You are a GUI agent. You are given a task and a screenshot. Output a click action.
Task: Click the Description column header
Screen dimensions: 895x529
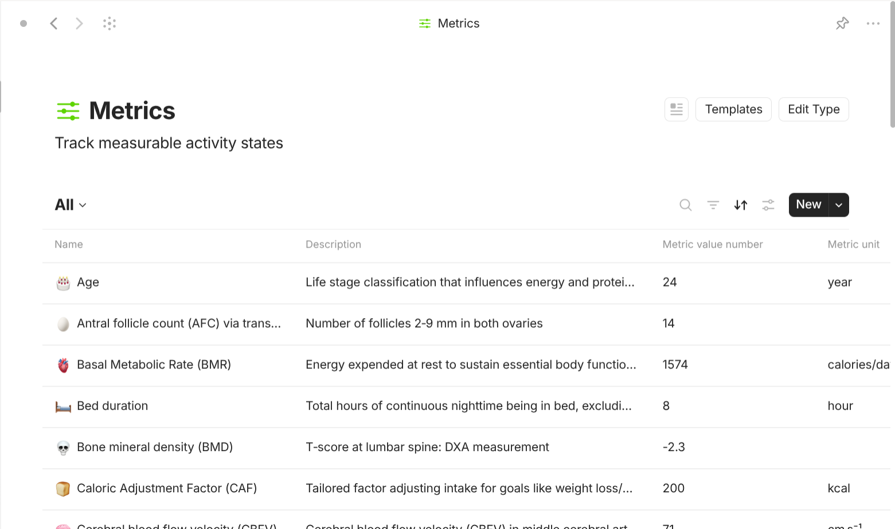pos(333,245)
